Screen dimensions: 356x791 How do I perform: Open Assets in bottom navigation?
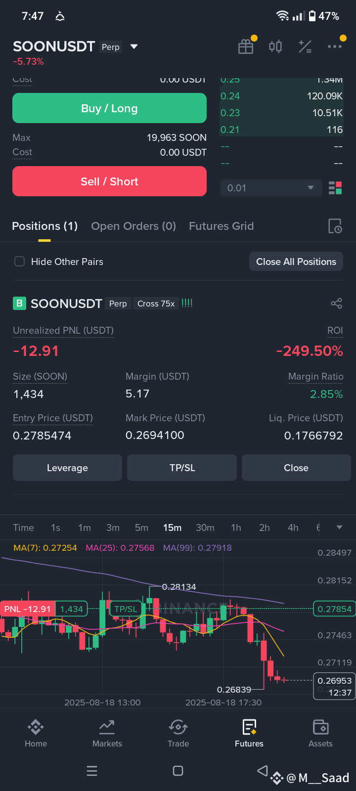pyautogui.click(x=320, y=734)
